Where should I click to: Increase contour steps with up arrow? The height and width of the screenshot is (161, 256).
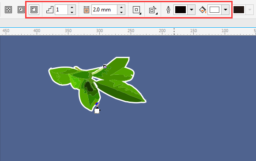[x=72, y=7]
